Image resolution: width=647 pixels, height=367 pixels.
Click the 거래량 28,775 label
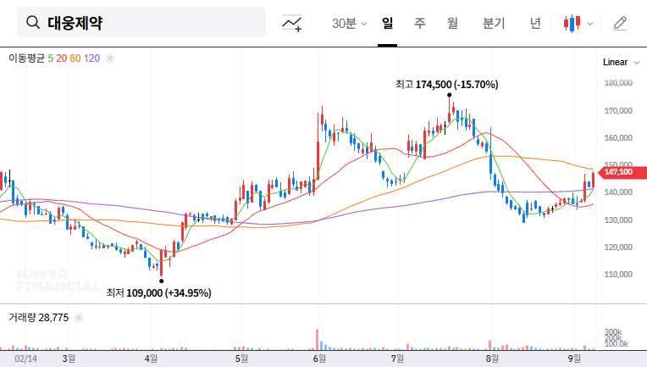coord(39,318)
